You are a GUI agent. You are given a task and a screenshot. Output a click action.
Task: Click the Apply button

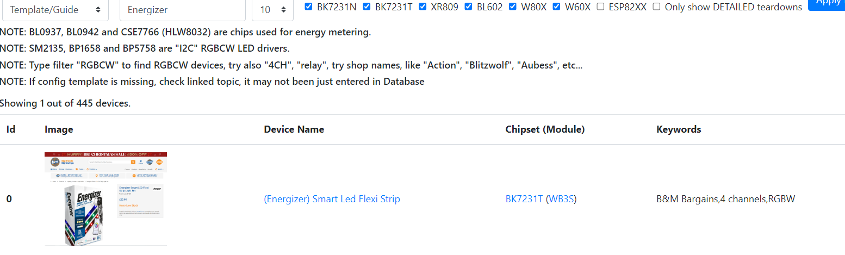pyautogui.click(x=827, y=4)
